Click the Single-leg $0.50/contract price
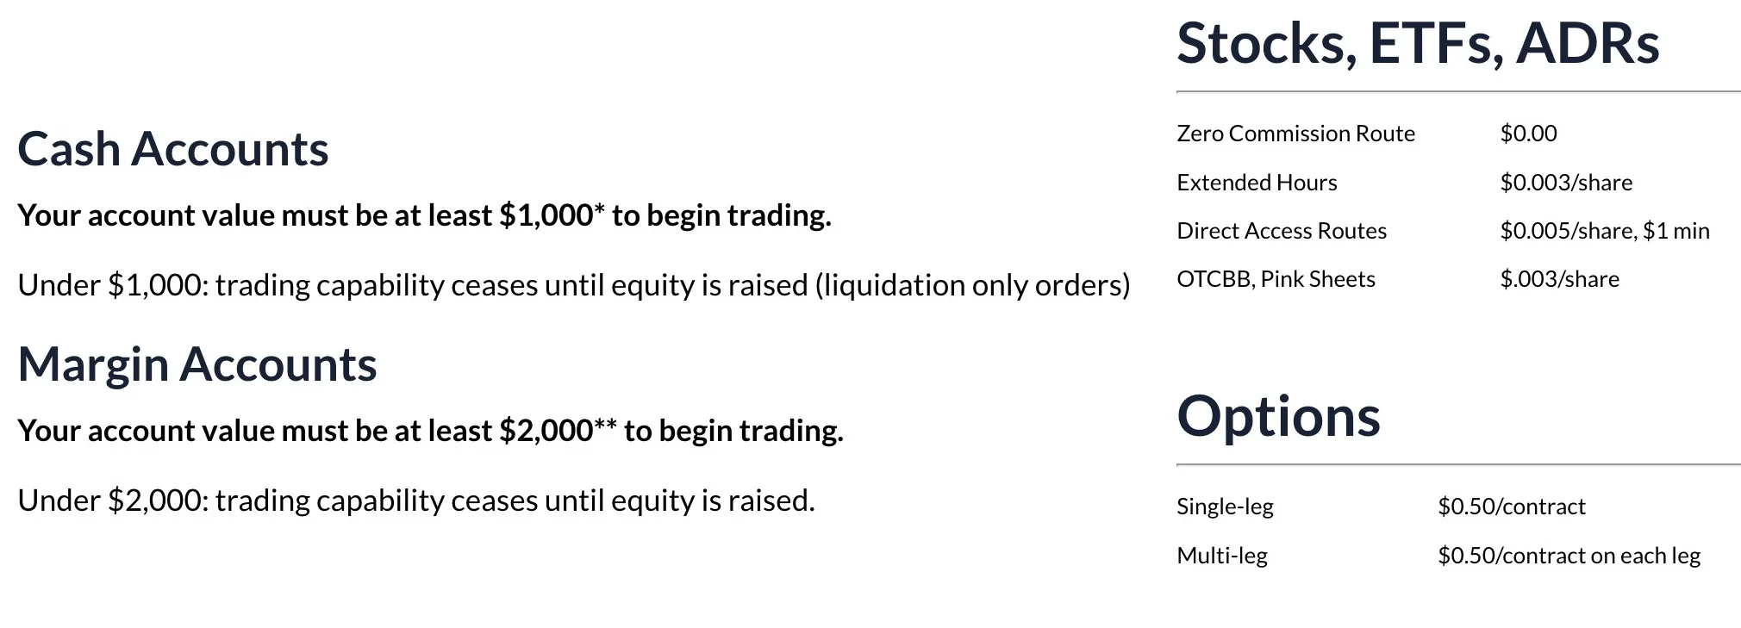The height and width of the screenshot is (628, 1741). (1511, 507)
